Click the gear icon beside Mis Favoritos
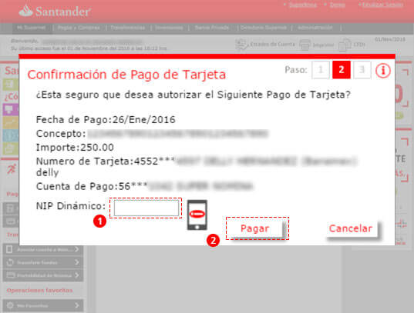The width and height of the screenshot is (414, 313). coord(10,305)
